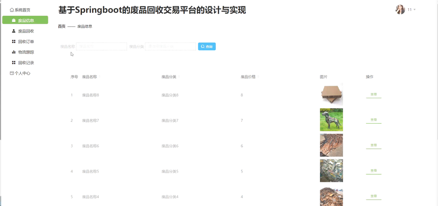Open 个人中心 menu item
438x206 pixels.
[20, 73]
